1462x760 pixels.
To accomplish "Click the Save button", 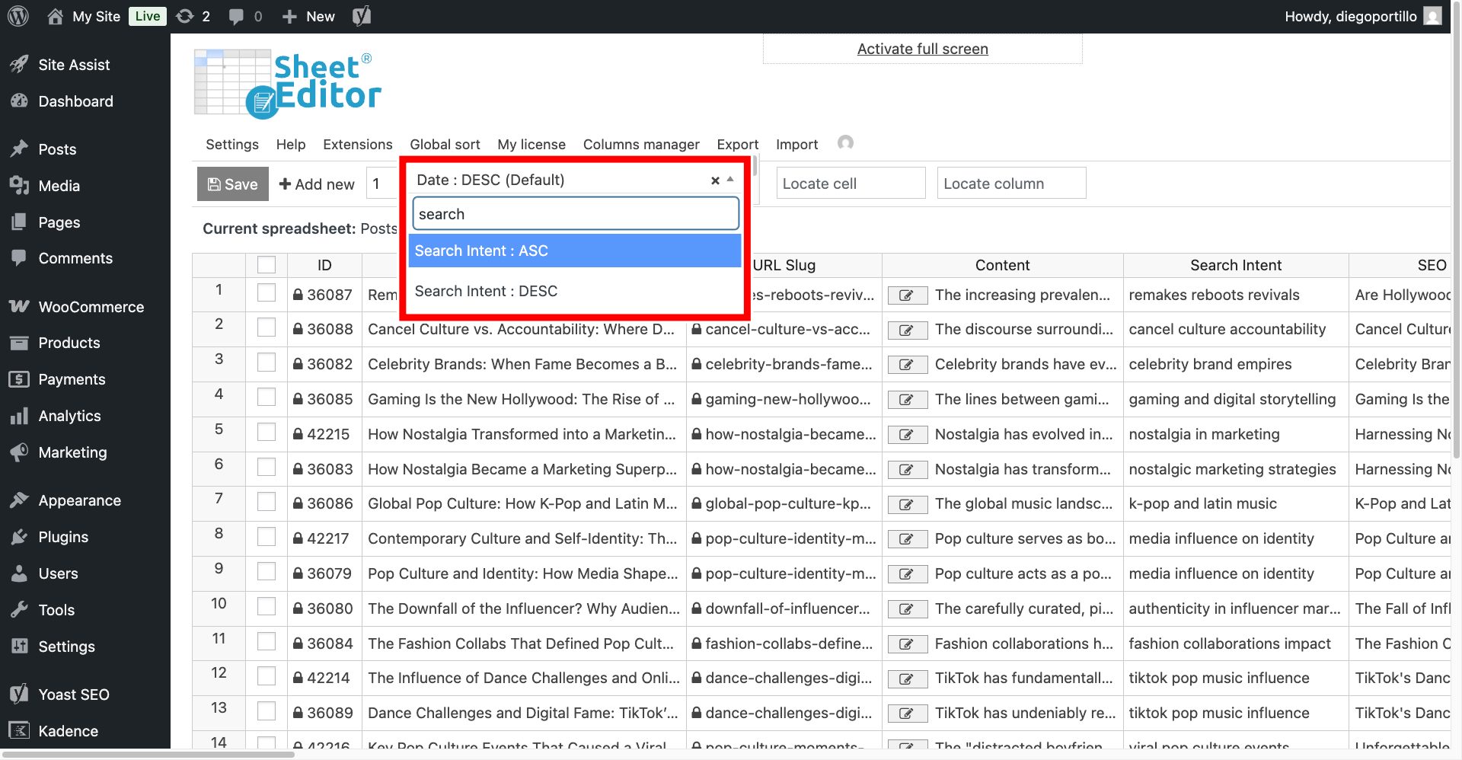I will click(232, 184).
